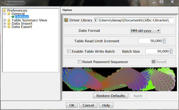Click the Driver Library folder browse icon

66,20
